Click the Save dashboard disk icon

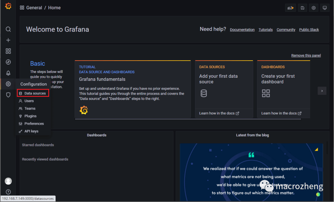coord(302,8)
